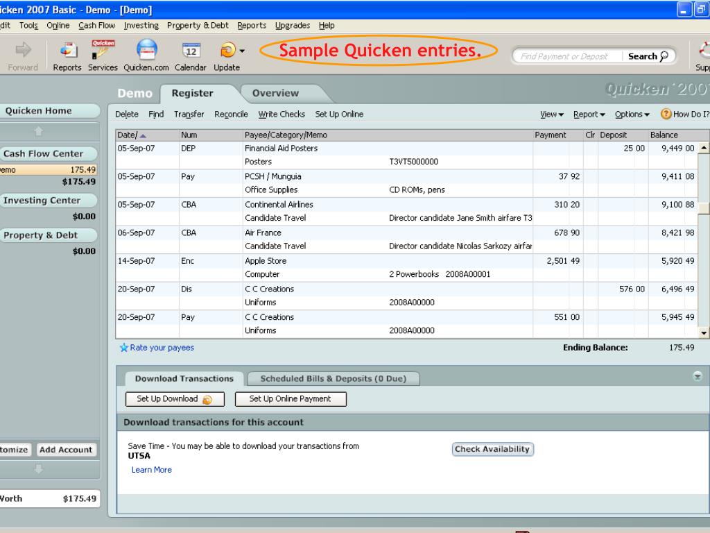Screen dimensions: 710x533
Task: Click Delete in the register toolbar
Action: [x=127, y=115]
